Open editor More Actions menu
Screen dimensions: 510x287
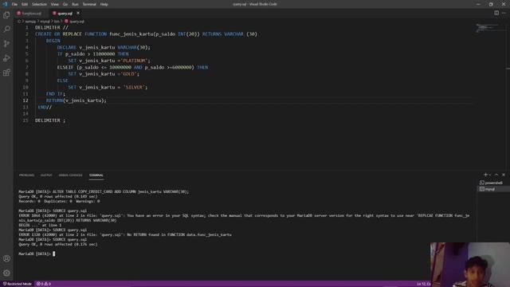click(504, 13)
